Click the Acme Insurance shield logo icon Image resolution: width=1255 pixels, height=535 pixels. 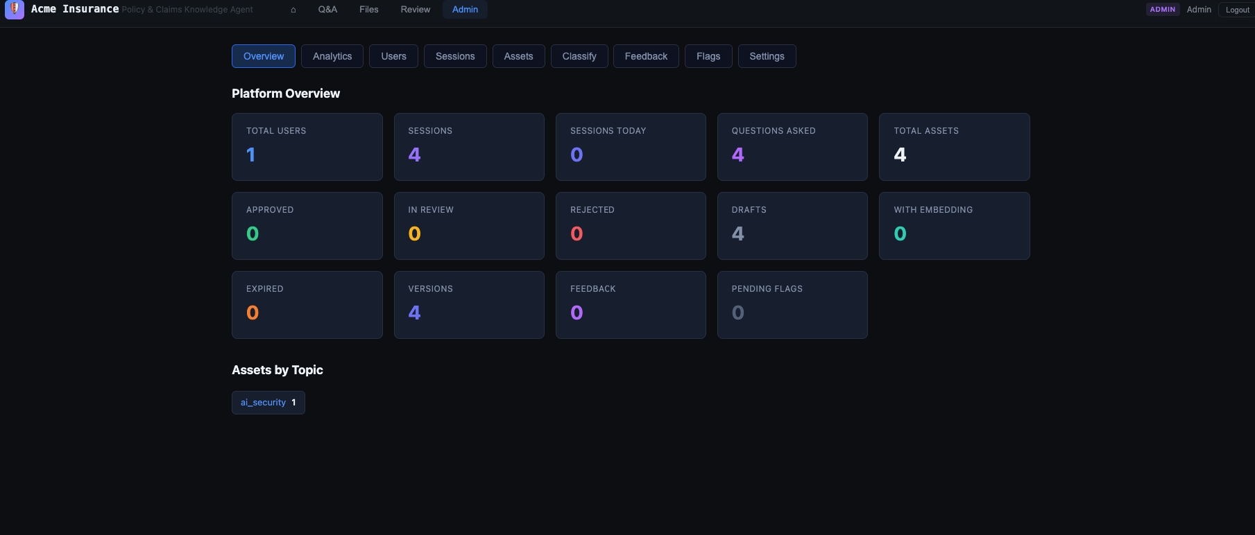pos(15,9)
